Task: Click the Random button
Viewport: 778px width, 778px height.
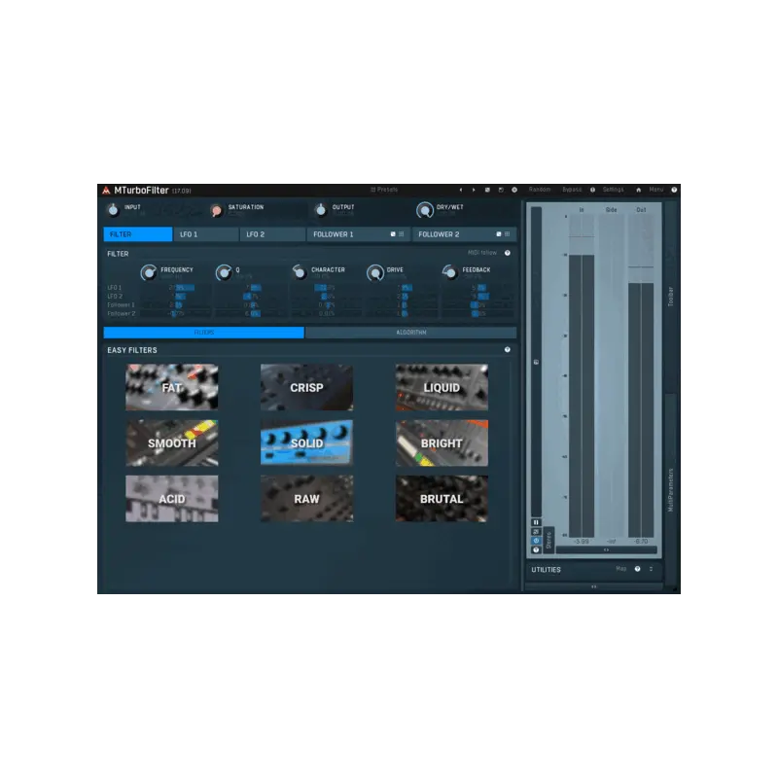Action: click(540, 190)
